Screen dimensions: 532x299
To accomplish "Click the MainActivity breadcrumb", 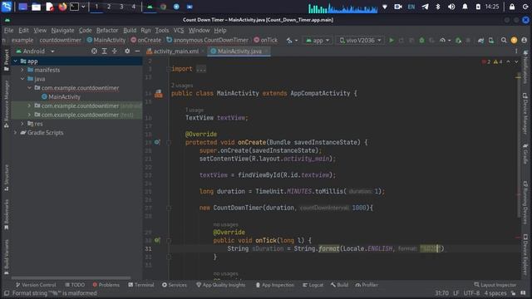I will coord(106,40).
